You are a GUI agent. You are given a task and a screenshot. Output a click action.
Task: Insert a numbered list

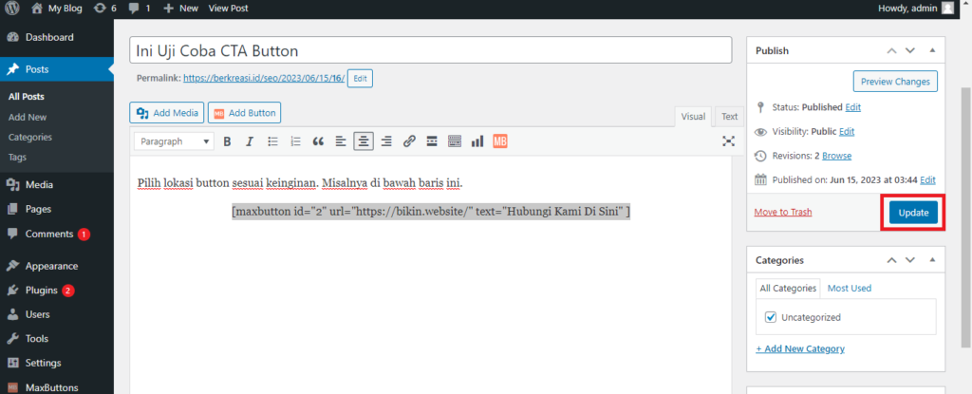coord(296,141)
